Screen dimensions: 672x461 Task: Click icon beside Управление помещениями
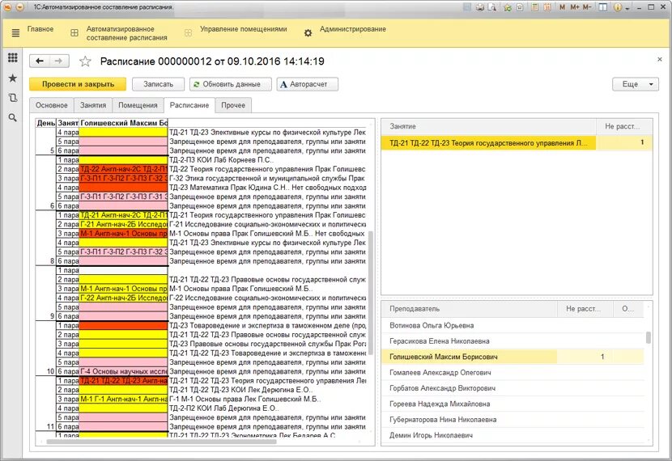click(188, 33)
